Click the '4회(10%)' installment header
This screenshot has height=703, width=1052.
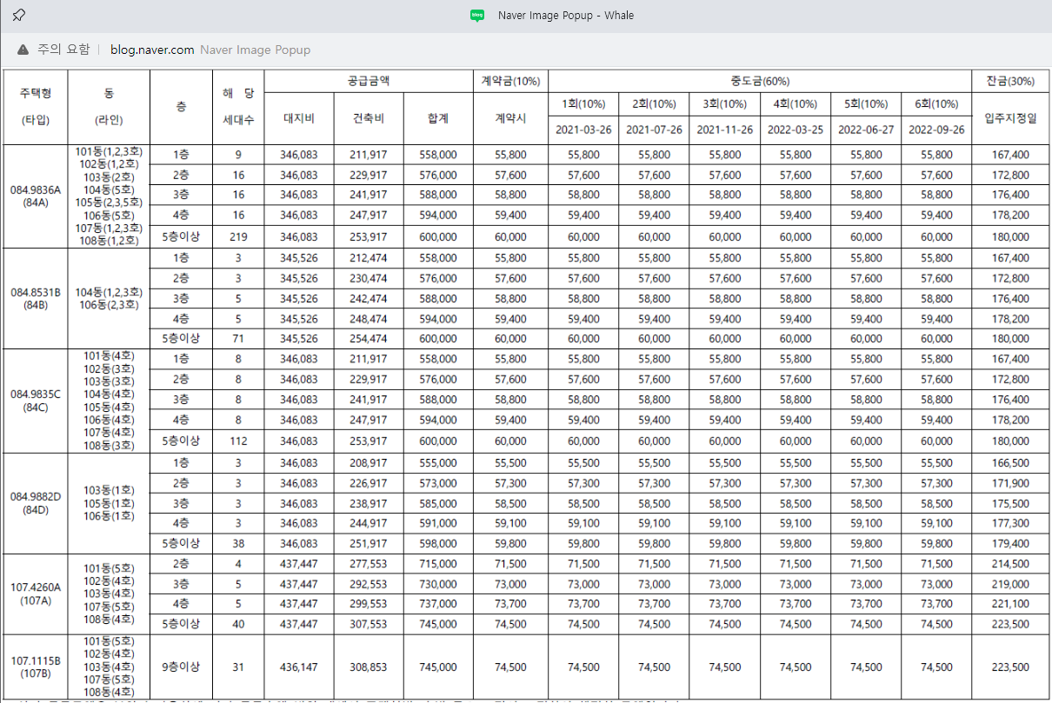click(x=795, y=104)
